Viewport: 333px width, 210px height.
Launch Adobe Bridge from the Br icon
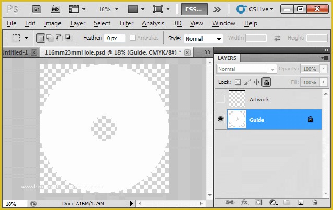pyautogui.click(x=37, y=9)
